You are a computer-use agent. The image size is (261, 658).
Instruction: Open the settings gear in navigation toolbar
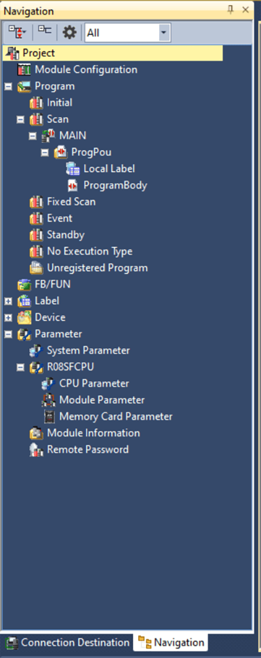coord(69,32)
